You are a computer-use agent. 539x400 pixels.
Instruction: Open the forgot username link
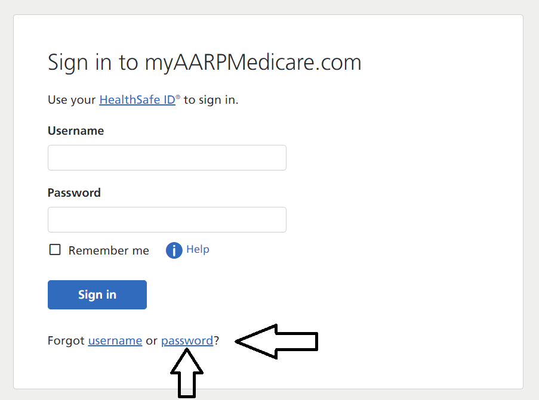(115, 340)
